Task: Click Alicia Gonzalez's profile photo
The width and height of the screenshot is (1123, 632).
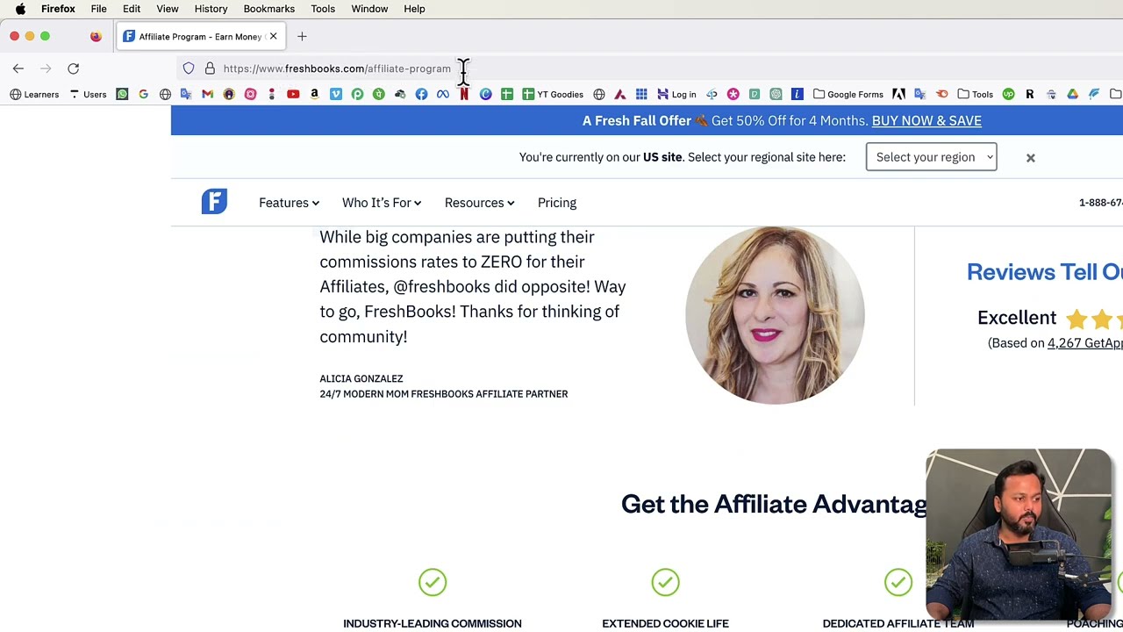Action: click(775, 314)
